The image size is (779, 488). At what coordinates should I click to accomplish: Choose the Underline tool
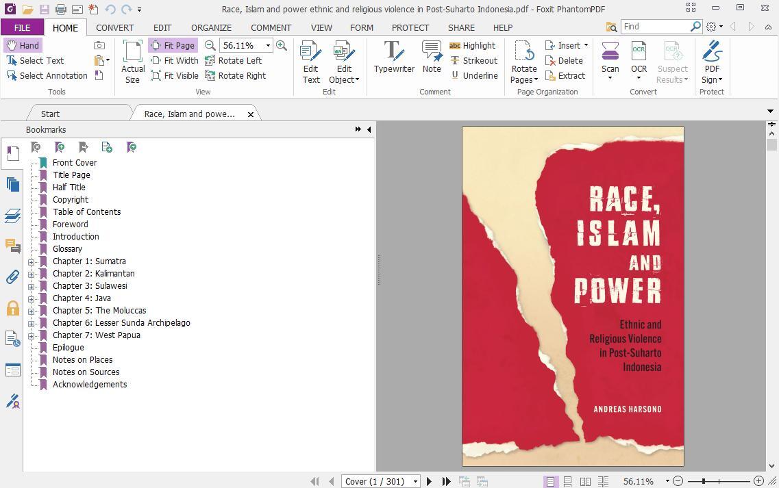pos(474,75)
